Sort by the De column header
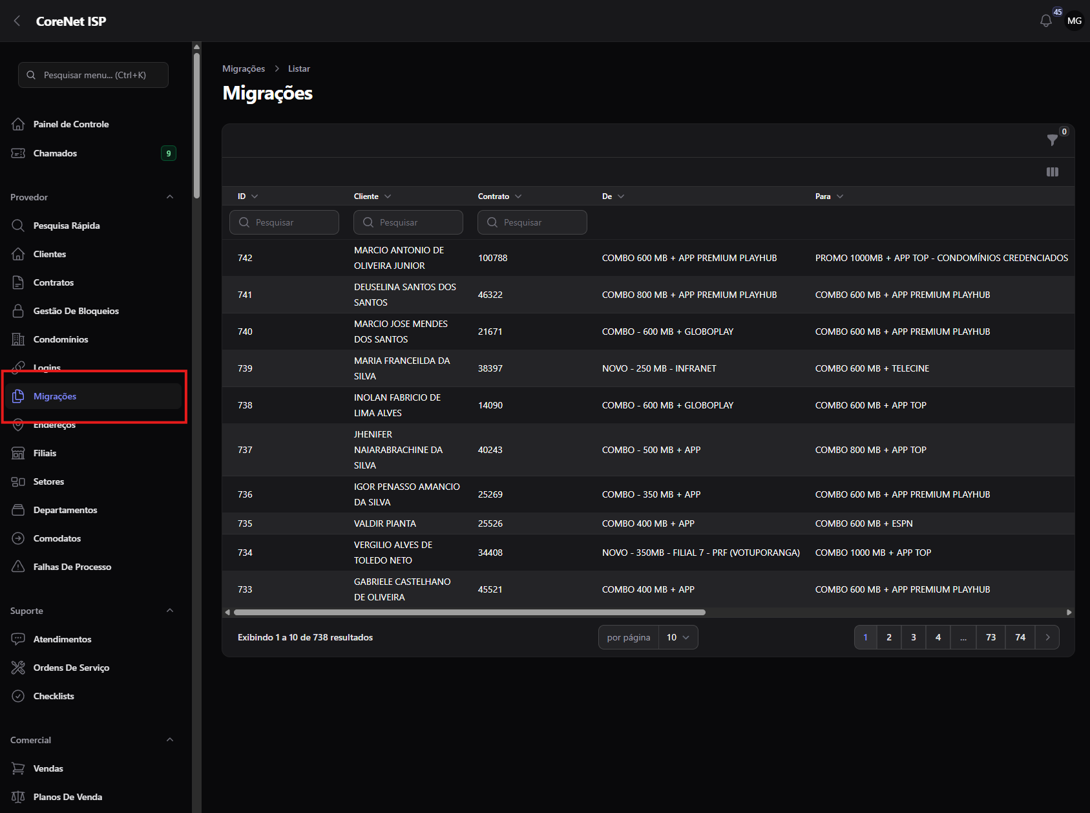 coord(613,196)
